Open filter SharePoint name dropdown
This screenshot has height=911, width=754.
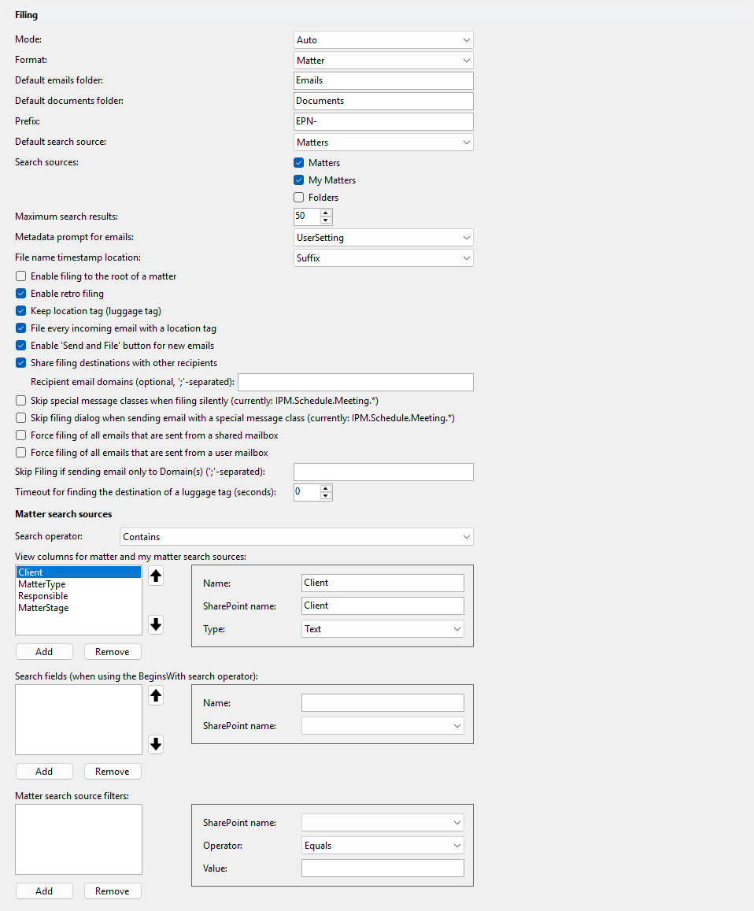pyautogui.click(x=383, y=823)
